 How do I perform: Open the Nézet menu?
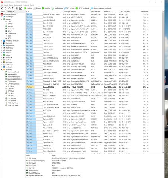click(x=6, y=5)
